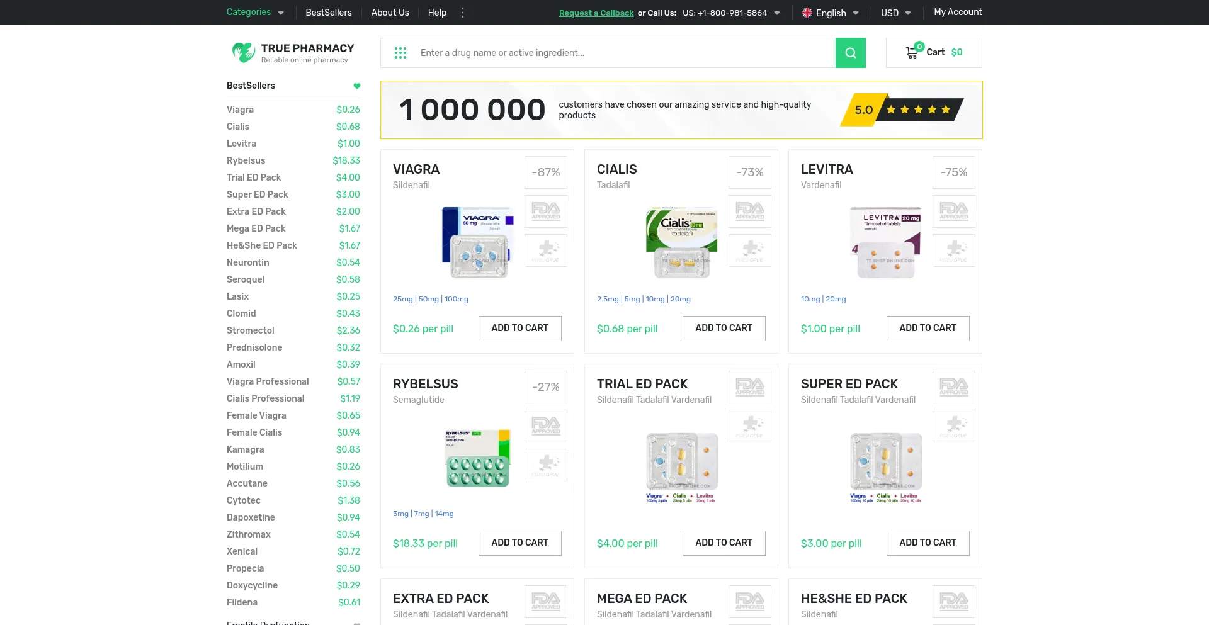The width and height of the screenshot is (1209, 625).
Task: Focus the drug name search field
Action: tap(623, 53)
